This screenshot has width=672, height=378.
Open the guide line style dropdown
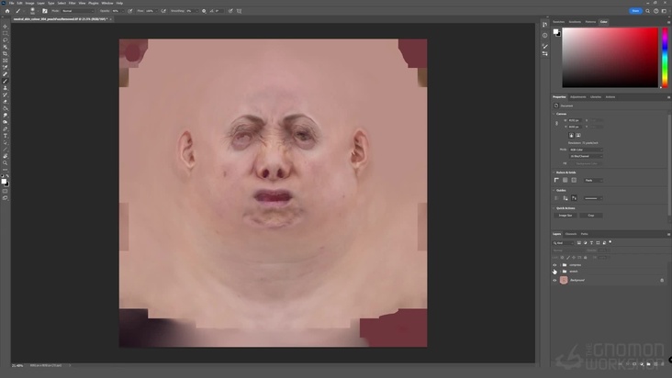pyautogui.click(x=593, y=198)
